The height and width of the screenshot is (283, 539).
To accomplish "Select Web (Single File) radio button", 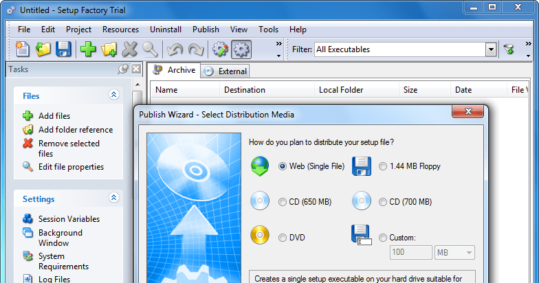I will click(283, 166).
